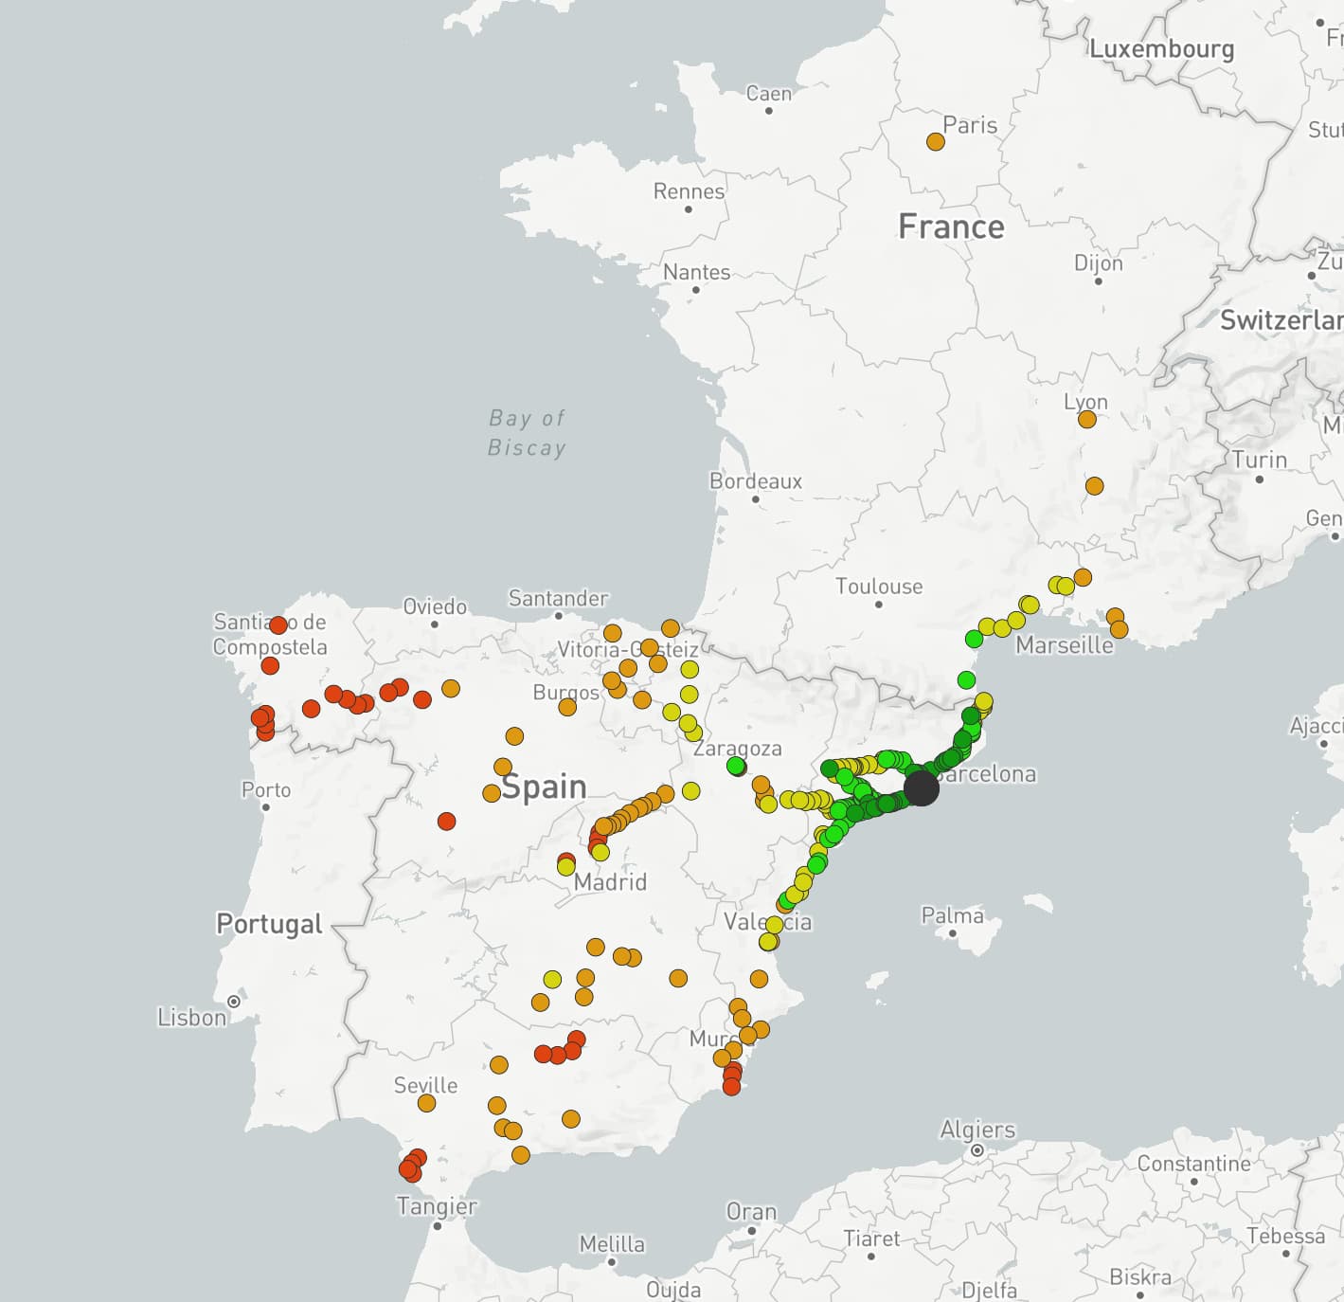Select red marker on Santiago de Compostela
1344x1302 pixels.
[x=278, y=625]
